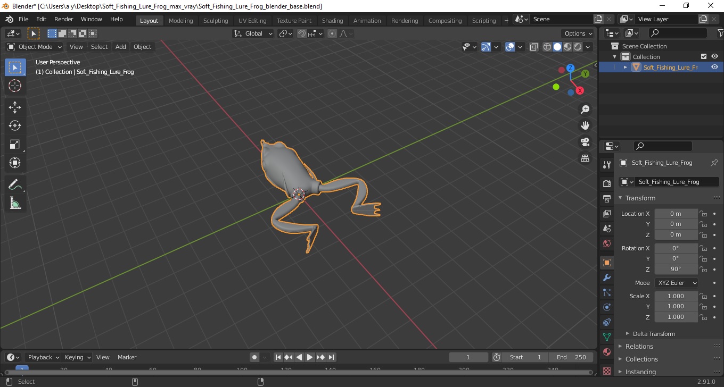The height and width of the screenshot is (387, 724).
Task: Click the zoom magnifier viewport icon
Action: click(585, 109)
